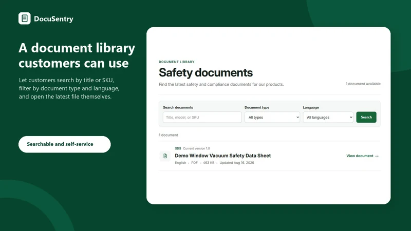
Task: Click the Find the latest safety documents description
Action: pos(221,84)
